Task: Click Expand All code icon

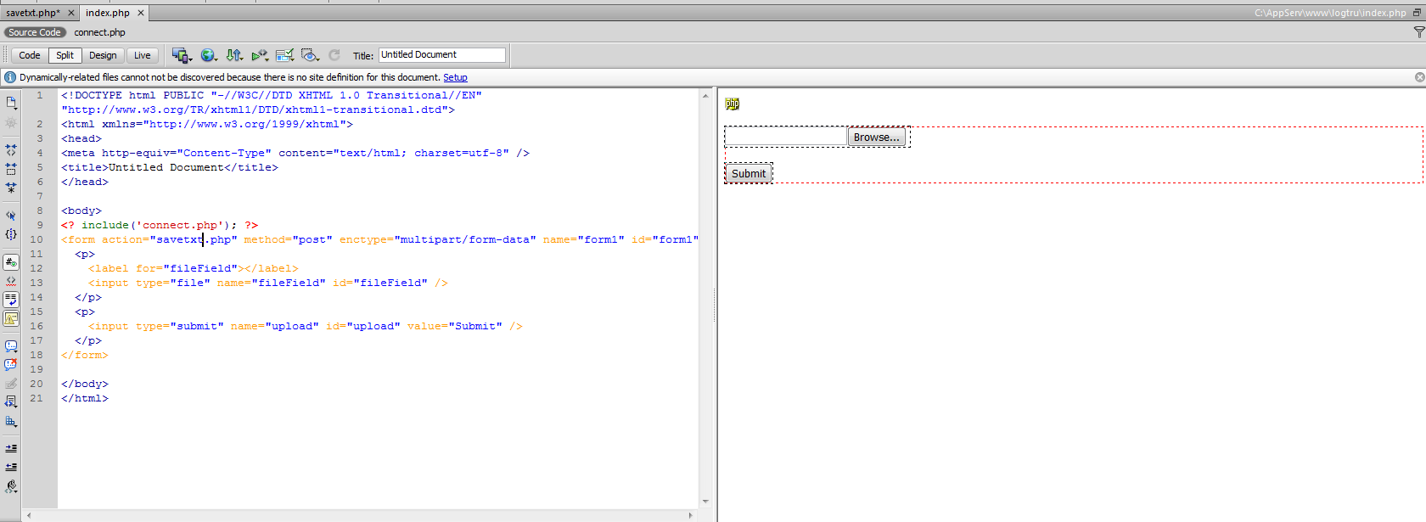Action: coord(11,188)
